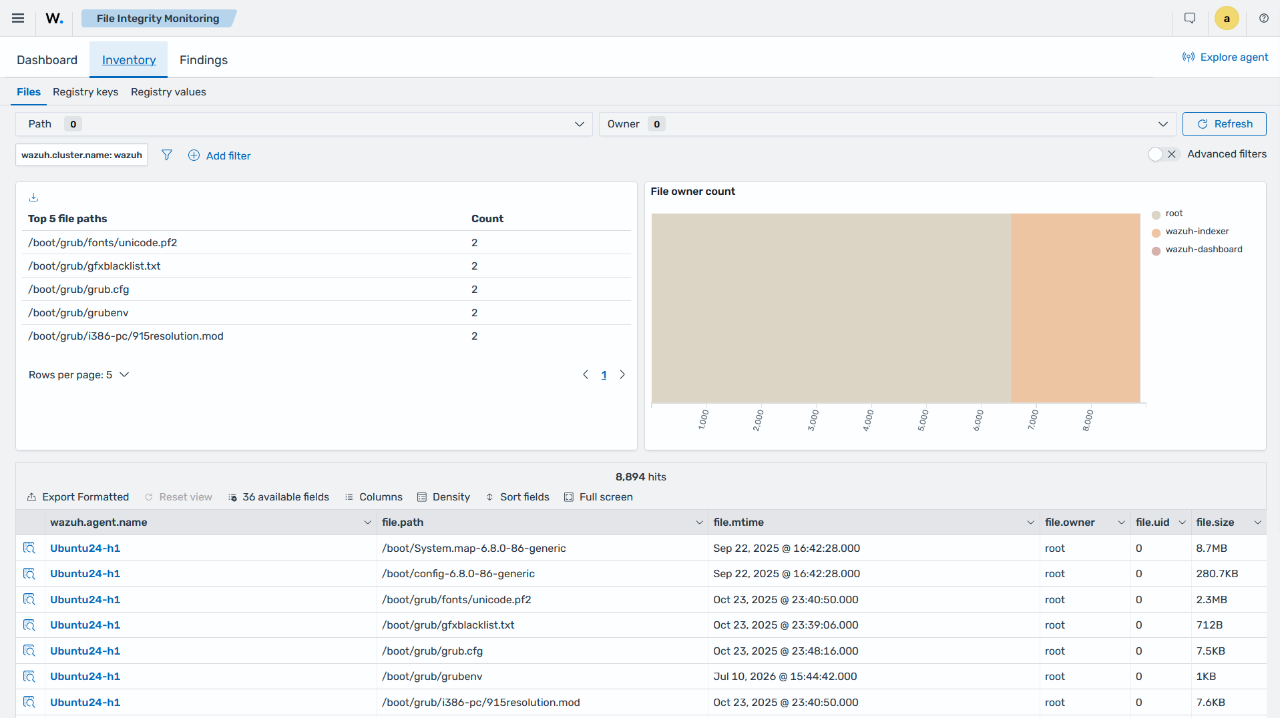
Task: Inspect document for 915resolution.mod row
Action: coord(29,702)
